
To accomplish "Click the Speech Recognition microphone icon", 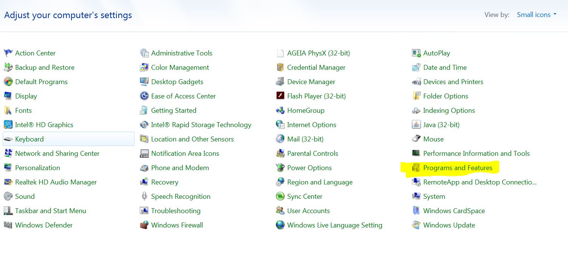I will (144, 197).
